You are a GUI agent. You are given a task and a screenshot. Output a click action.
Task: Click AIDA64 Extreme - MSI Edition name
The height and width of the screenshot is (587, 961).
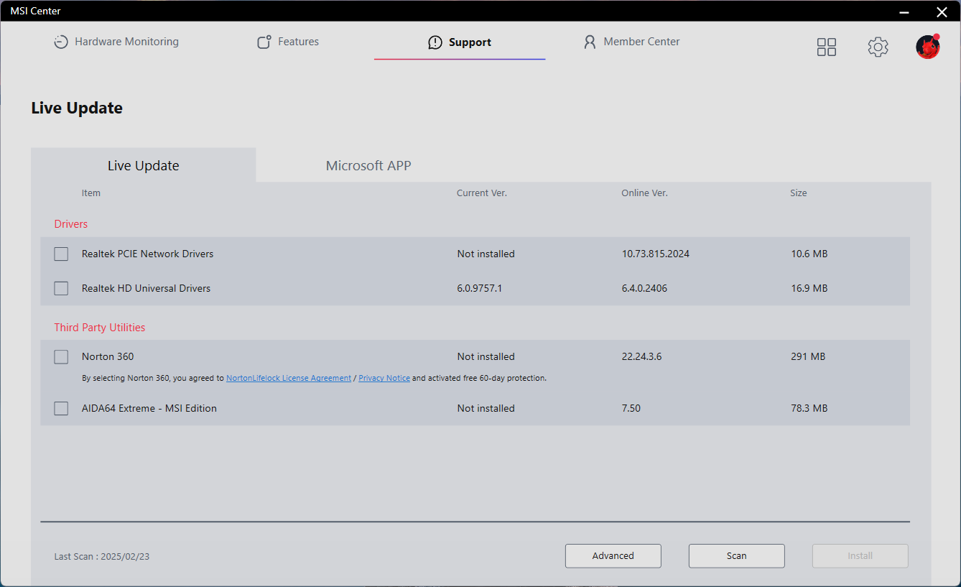149,408
